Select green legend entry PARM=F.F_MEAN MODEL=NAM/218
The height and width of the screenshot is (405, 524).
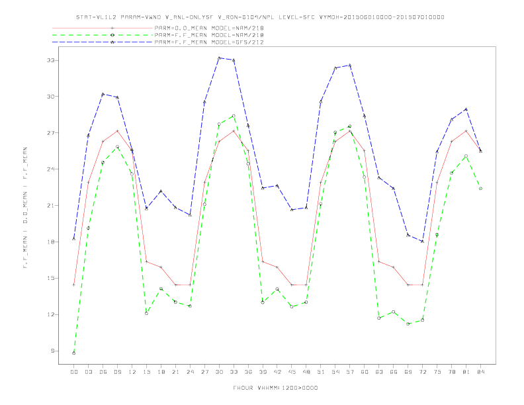point(209,35)
